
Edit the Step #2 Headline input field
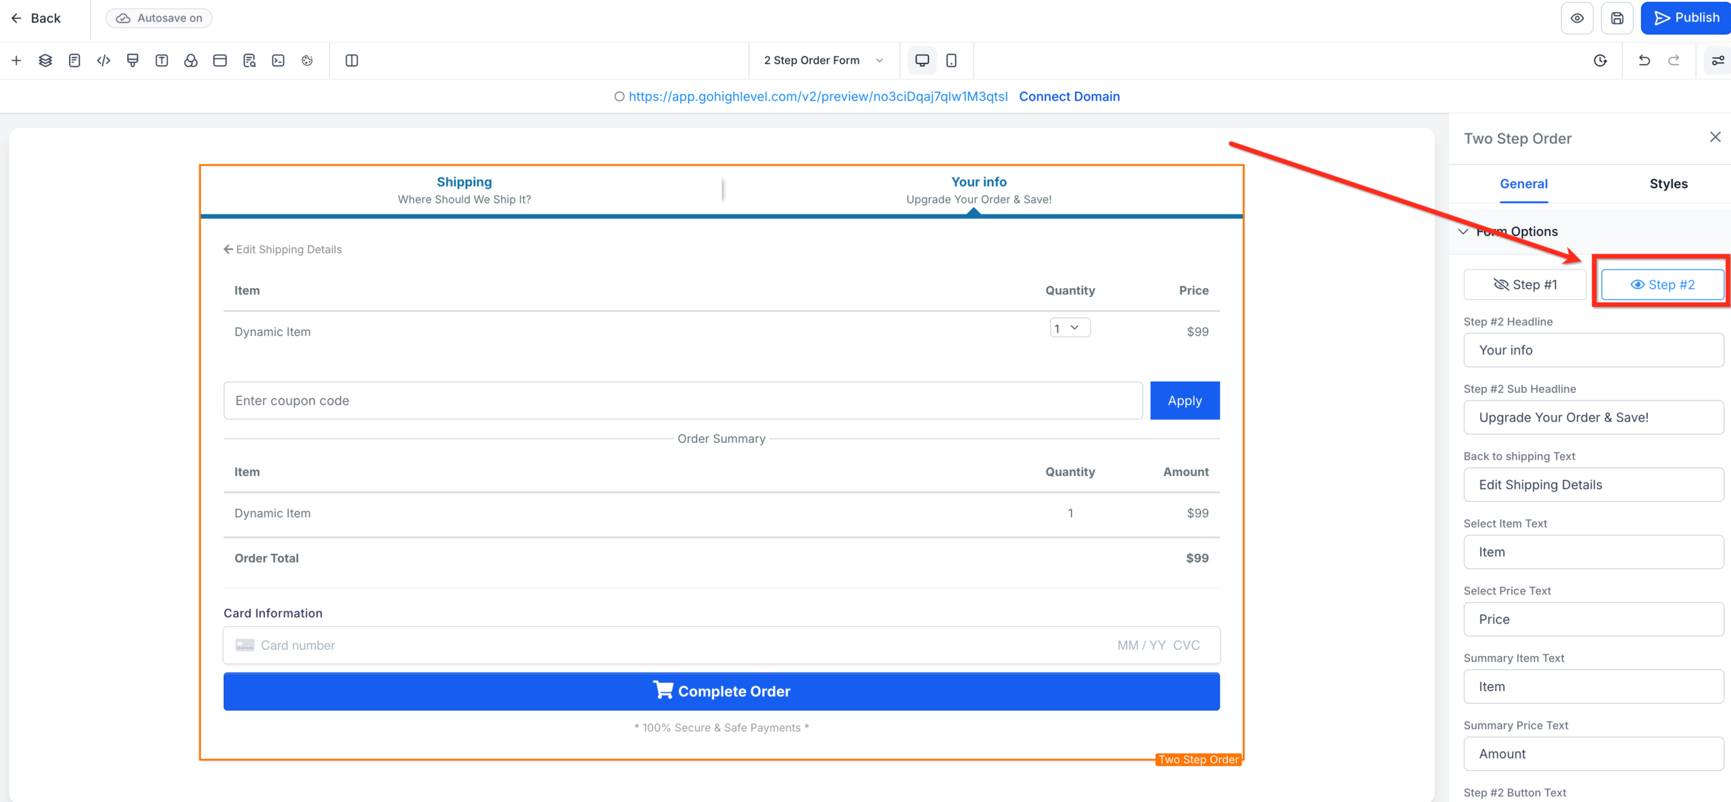point(1593,350)
